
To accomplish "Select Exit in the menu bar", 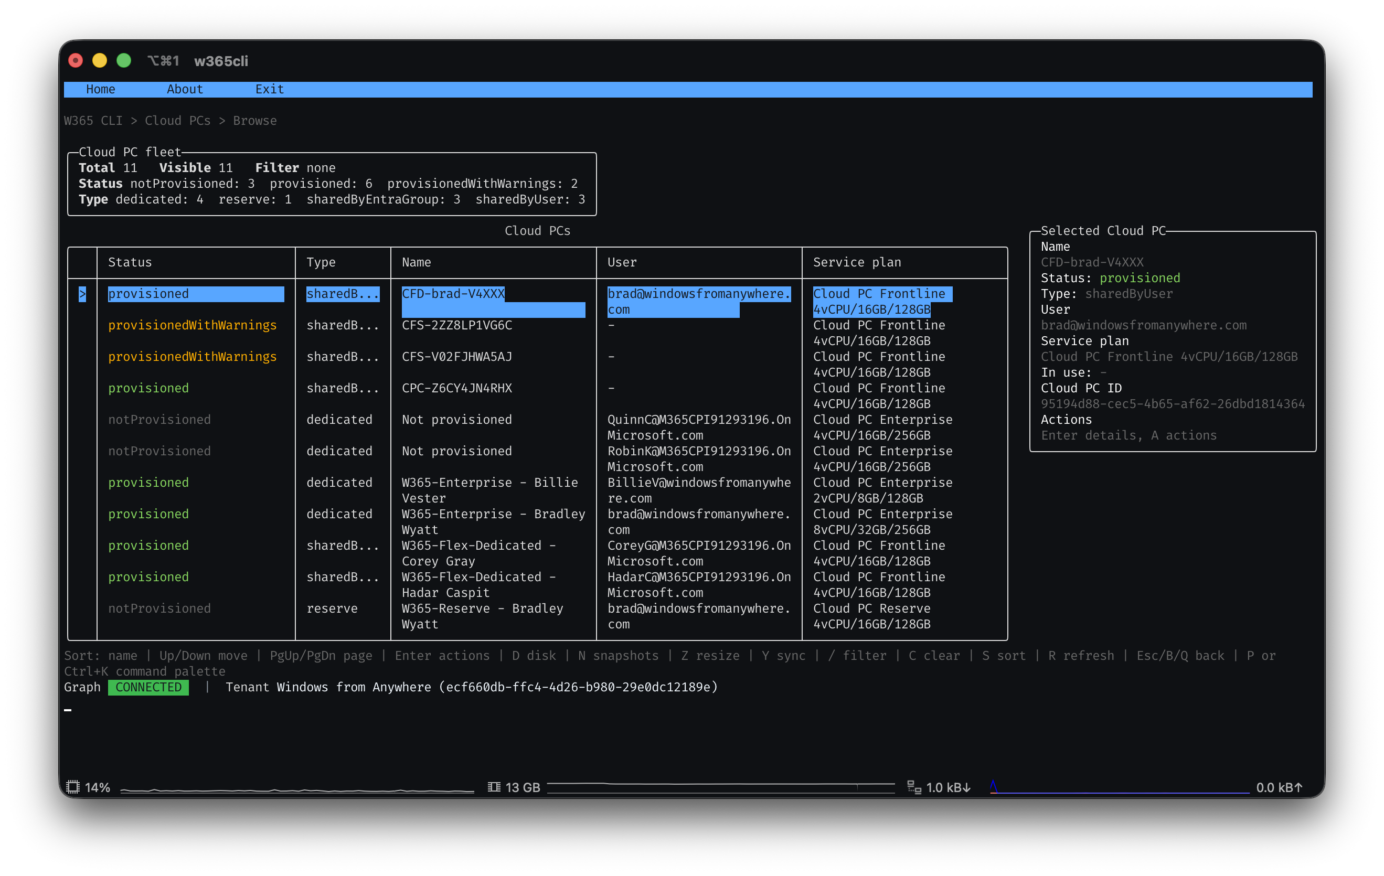I will tap(270, 89).
